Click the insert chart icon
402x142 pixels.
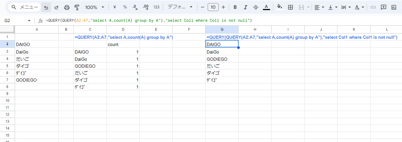tap(394, 7)
